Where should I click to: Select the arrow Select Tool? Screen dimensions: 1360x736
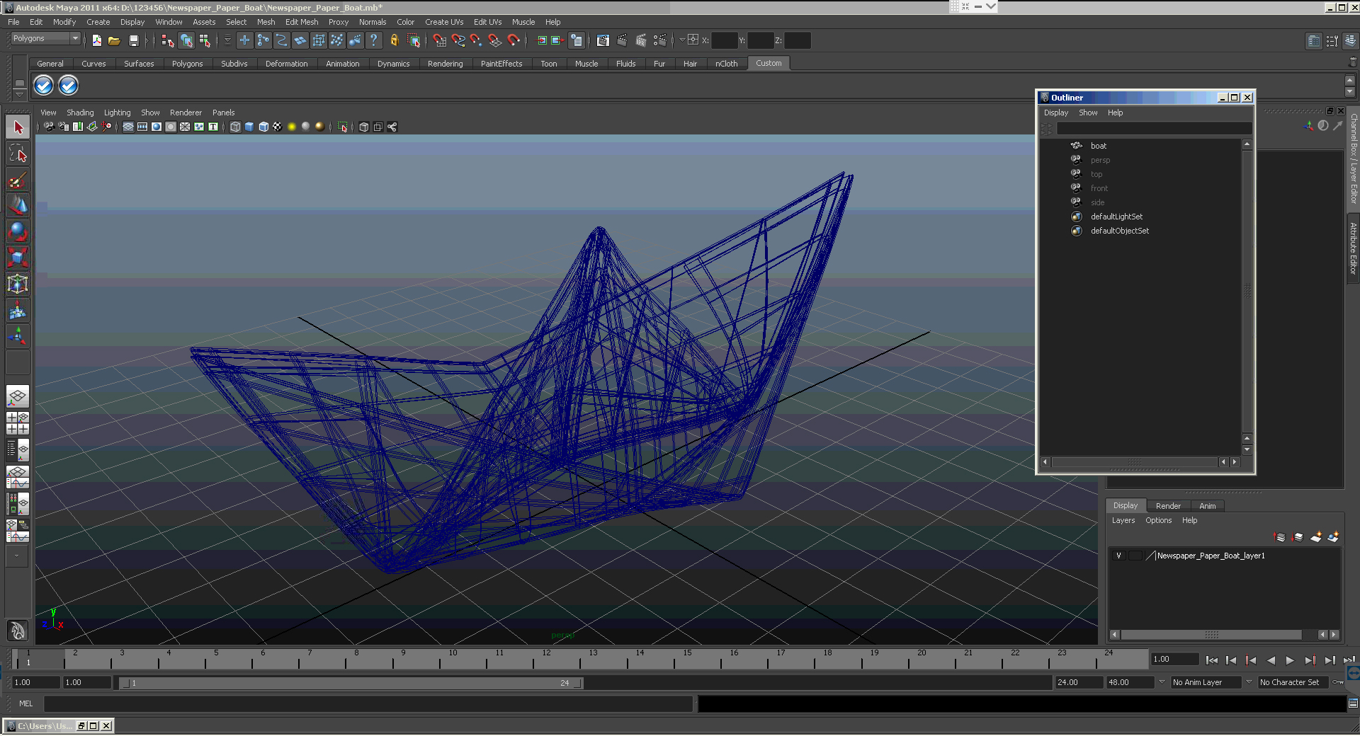[x=18, y=128]
